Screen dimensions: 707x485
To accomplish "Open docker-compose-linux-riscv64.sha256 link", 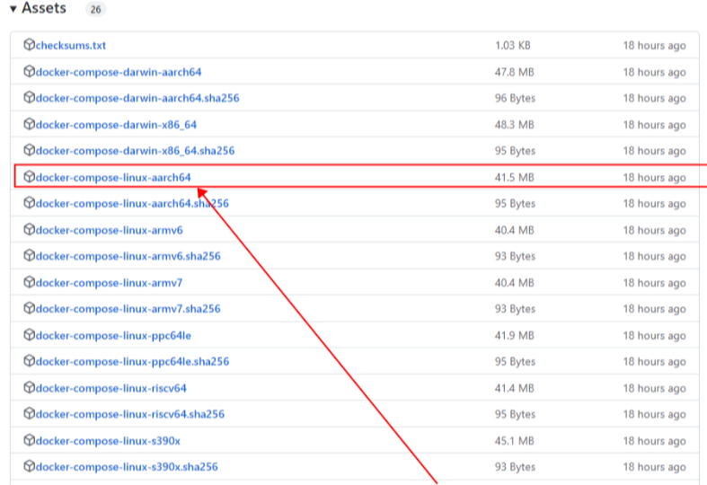I will (x=130, y=415).
